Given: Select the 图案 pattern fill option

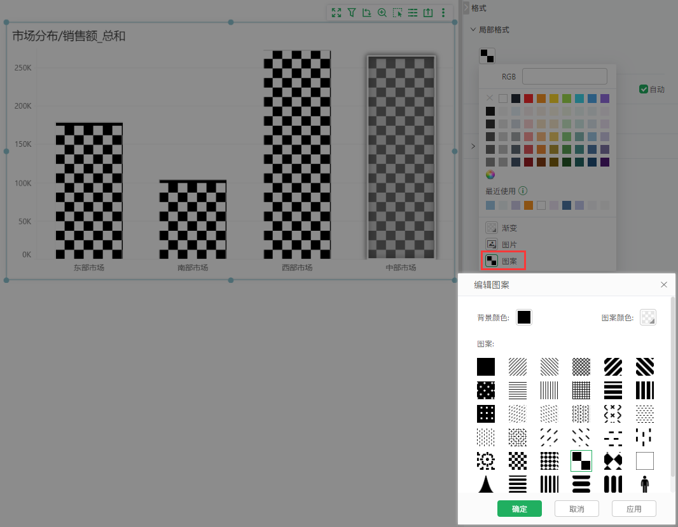Looking at the screenshot, I should point(503,261).
